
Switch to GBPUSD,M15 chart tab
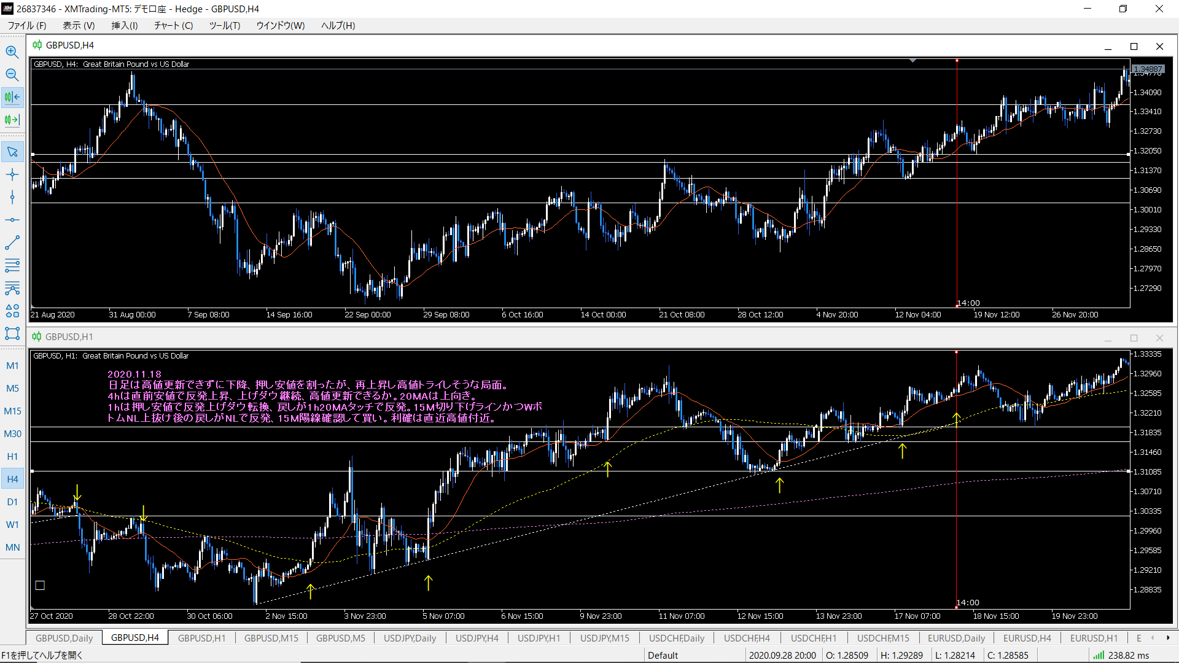[271, 638]
